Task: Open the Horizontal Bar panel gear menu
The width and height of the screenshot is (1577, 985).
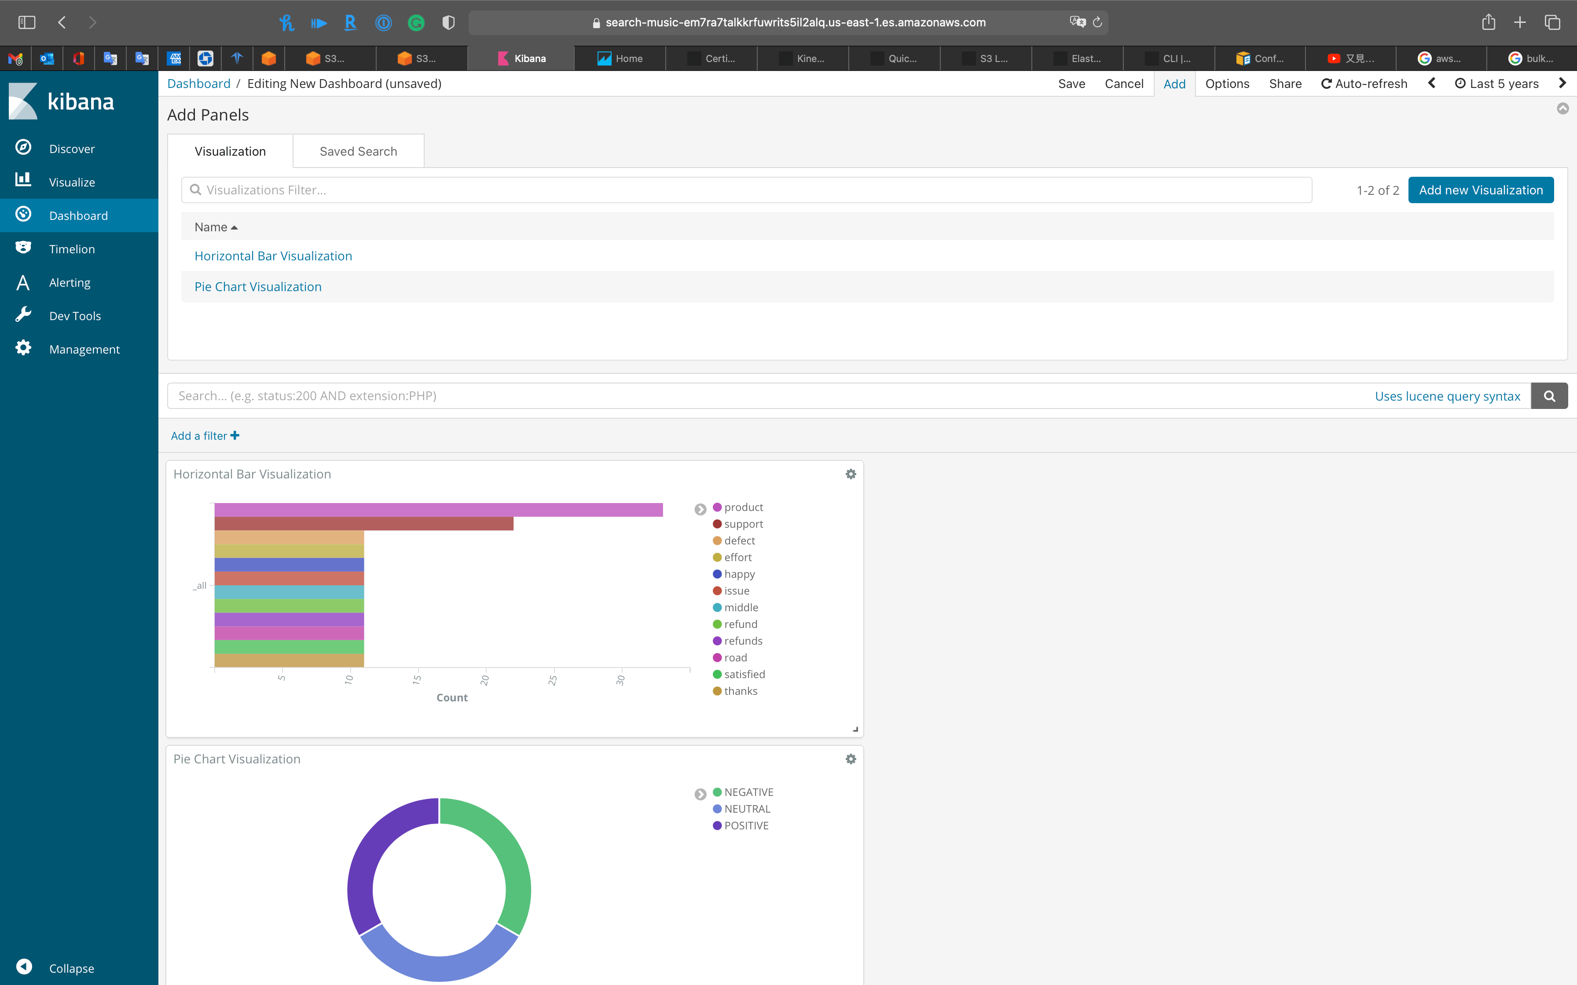Action: tap(851, 474)
